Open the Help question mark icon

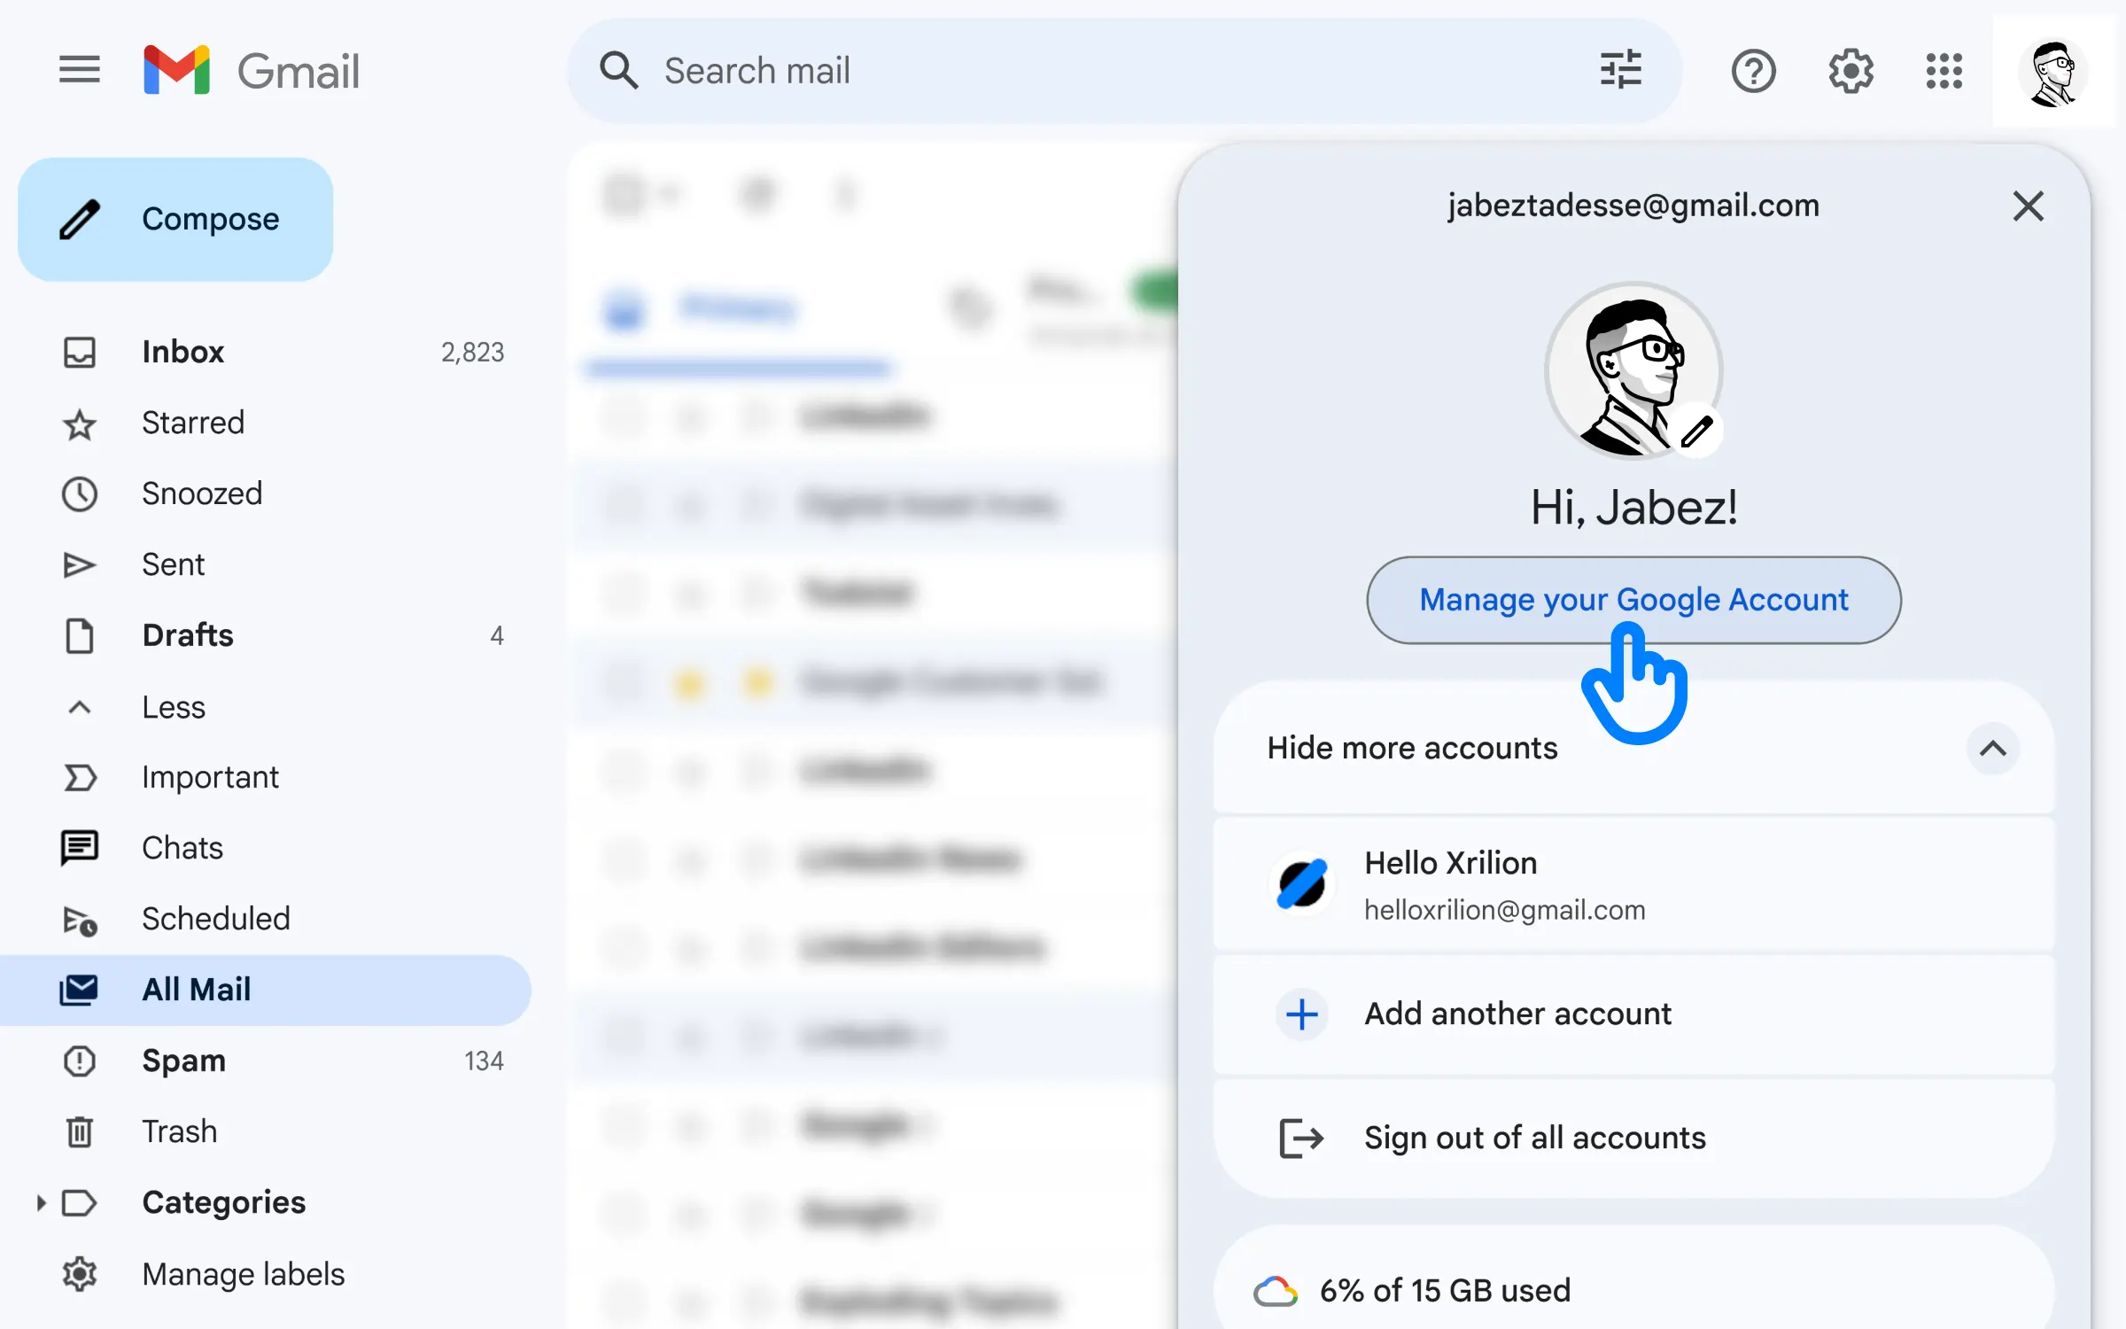(x=1753, y=71)
